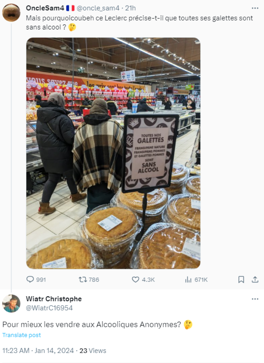Open OncleSam4 profile avatar

[11, 12]
